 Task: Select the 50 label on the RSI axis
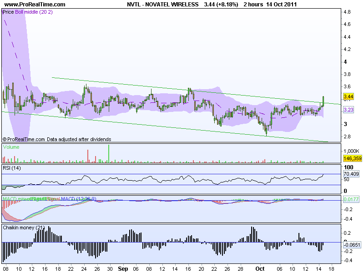pyautogui.click(x=346, y=179)
